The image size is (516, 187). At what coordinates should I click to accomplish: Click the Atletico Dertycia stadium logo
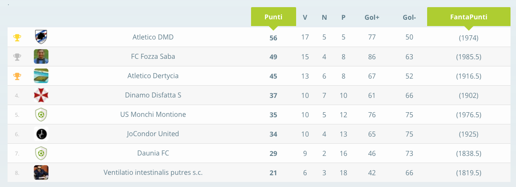pos(41,76)
